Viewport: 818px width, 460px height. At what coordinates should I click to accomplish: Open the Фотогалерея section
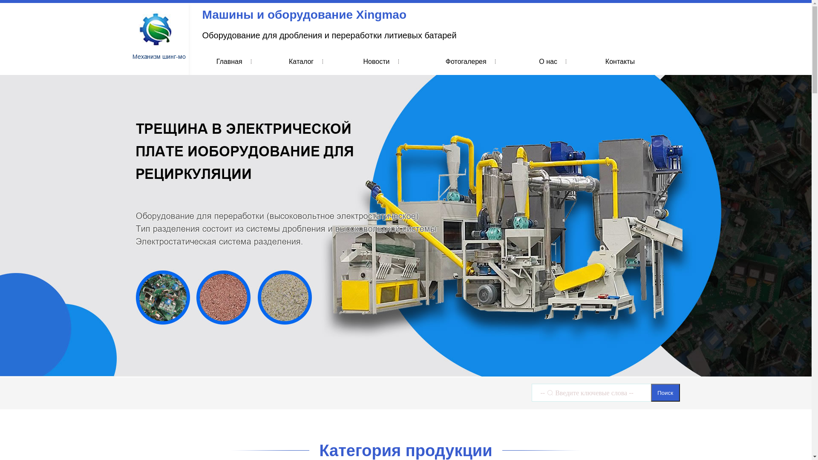pyautogui.click(x=466, y=62)
